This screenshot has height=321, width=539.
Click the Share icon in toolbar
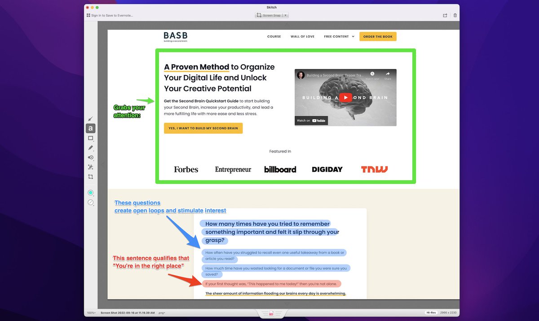[x=445, y=15]
